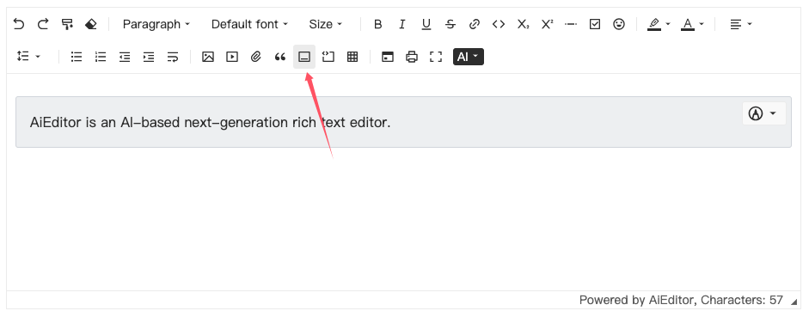
Task: Enter fullscreen mode from the toolbar
Action: [x=436, y=58]
